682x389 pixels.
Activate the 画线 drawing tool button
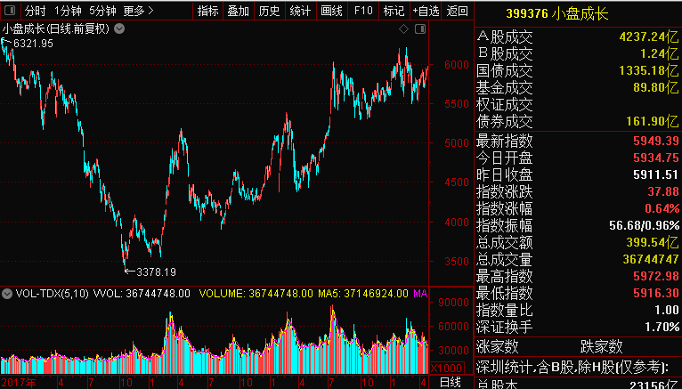pyautogui.click(x=331, y=12)
